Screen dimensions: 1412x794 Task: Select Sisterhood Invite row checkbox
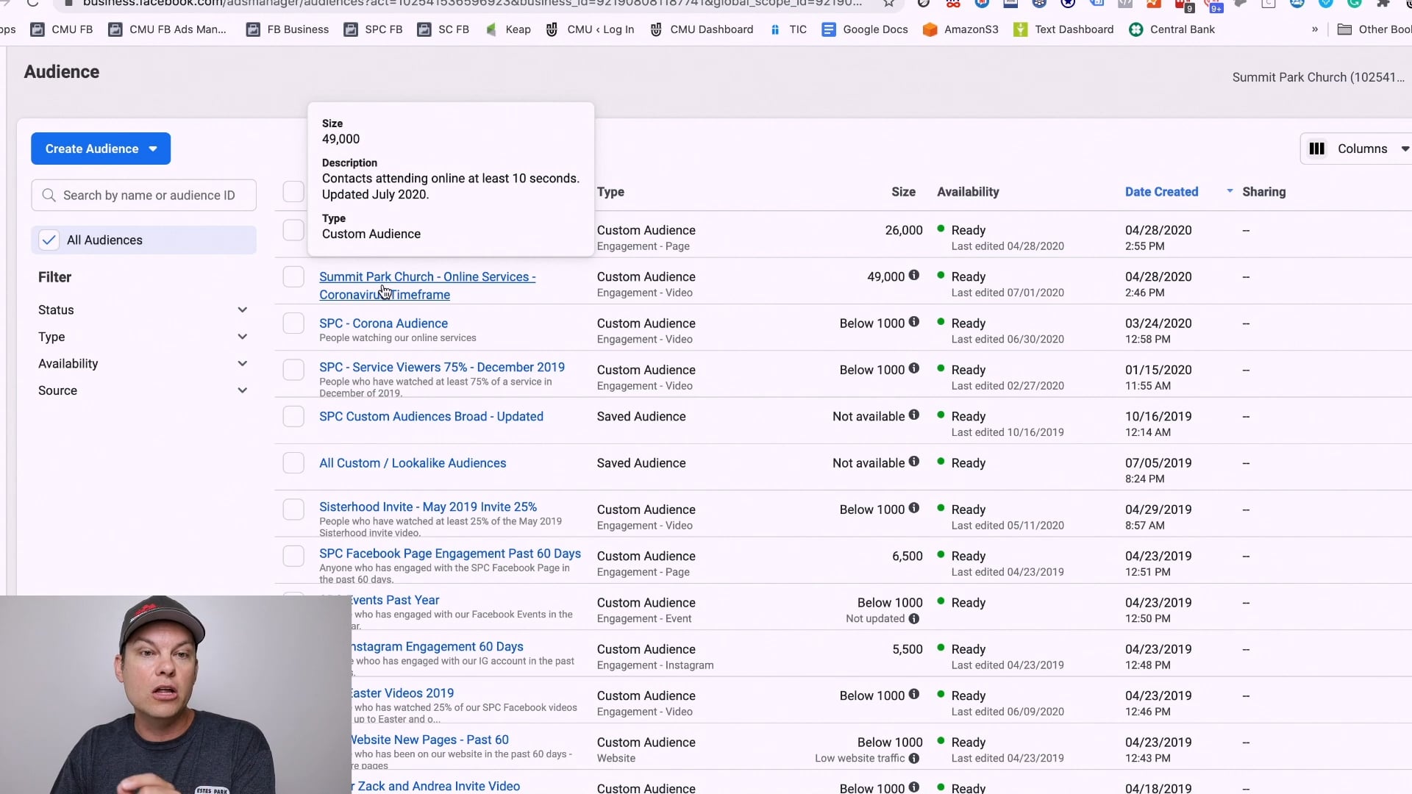click(293, 509)
